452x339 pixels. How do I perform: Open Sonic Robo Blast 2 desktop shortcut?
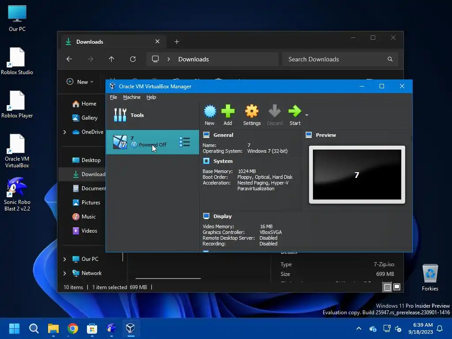click(x=17, y=194)
